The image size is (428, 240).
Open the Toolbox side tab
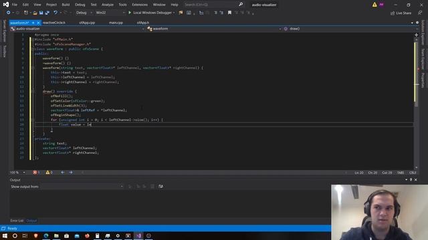[x=4, y=51]
